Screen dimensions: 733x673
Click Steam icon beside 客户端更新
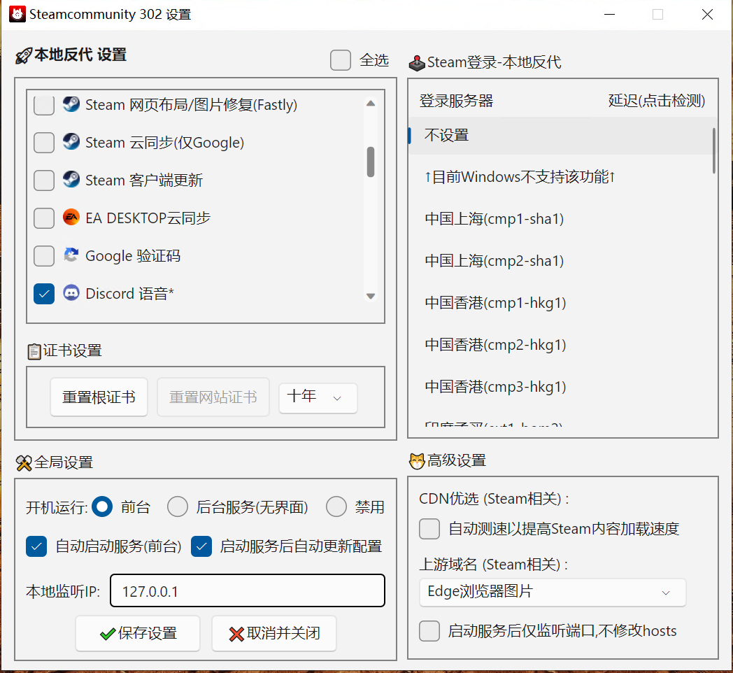tap(71, 180)
